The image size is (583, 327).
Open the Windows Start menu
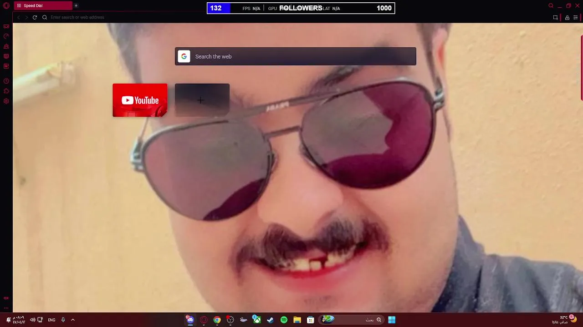point(392,320)
